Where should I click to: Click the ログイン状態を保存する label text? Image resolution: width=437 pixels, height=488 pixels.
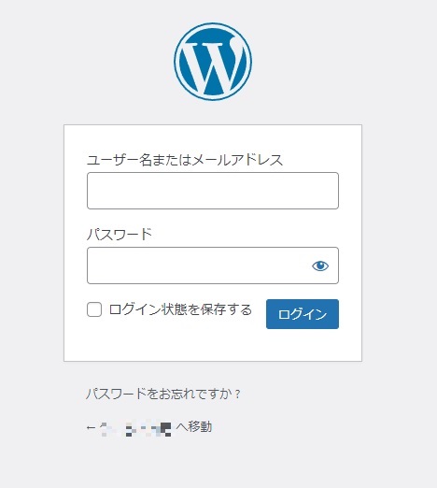(180, 309)
